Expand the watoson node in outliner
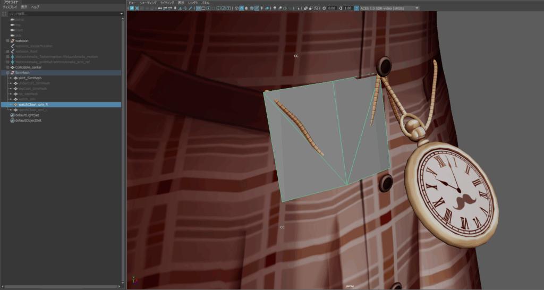The width and height of the screenshot is (544, 290). tap(7, 41)
